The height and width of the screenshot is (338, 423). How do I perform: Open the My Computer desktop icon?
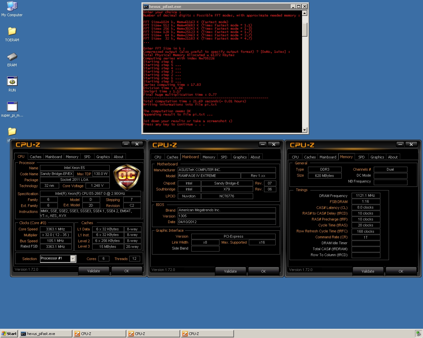click(x=12, y=9)
